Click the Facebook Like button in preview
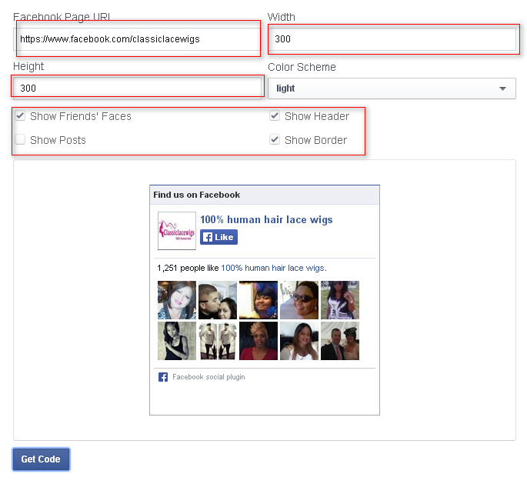527x484 pixels. coord(218,237)
